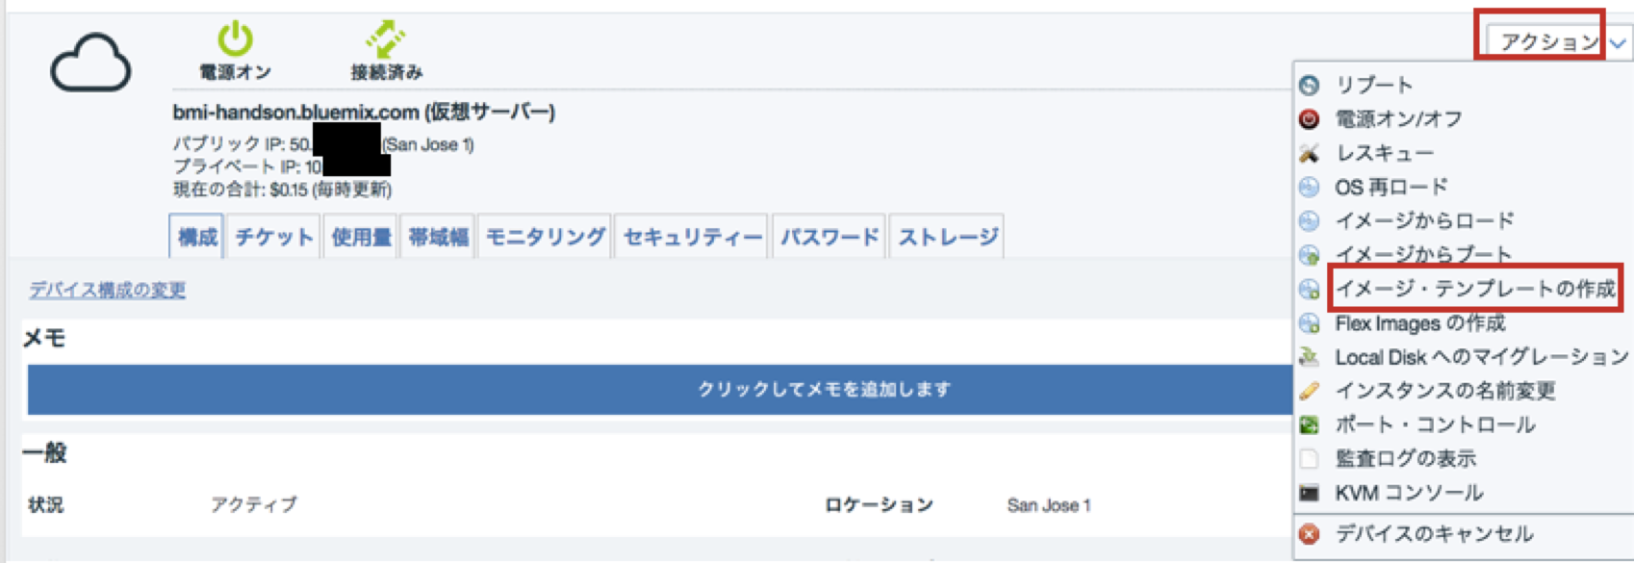This screenshot has width=1634, height=563.
Task: Choose OS 再ロード from actions menu
Action: 1391,187
